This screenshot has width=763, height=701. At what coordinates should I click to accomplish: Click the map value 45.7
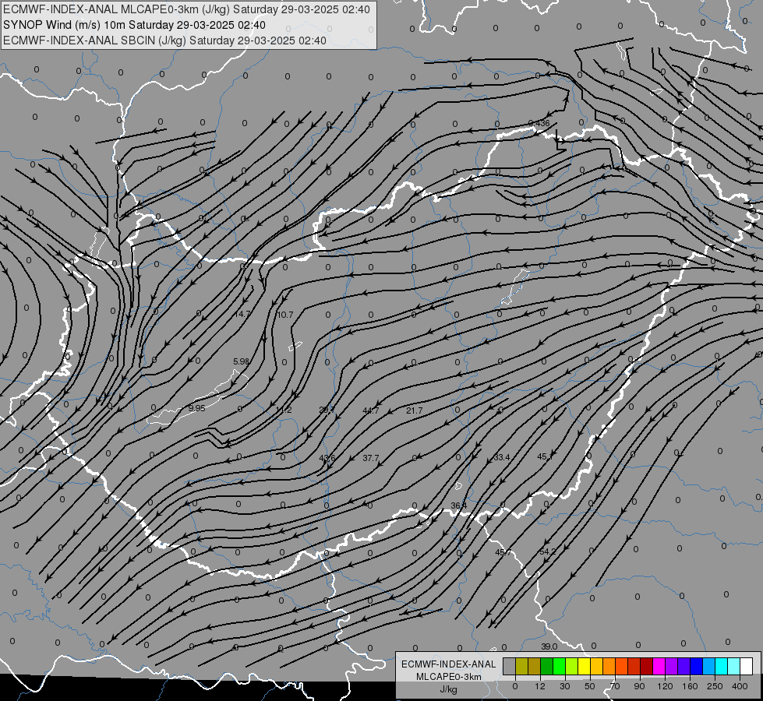pyautogui.click(x=503, y=552)
